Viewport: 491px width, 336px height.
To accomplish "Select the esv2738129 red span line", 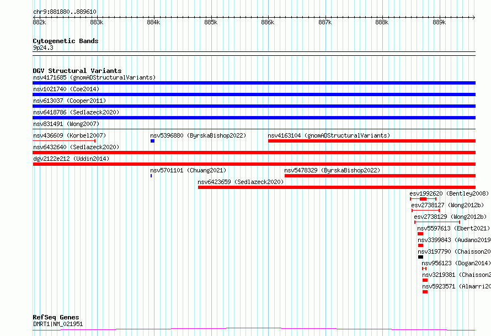I will 437,222.
